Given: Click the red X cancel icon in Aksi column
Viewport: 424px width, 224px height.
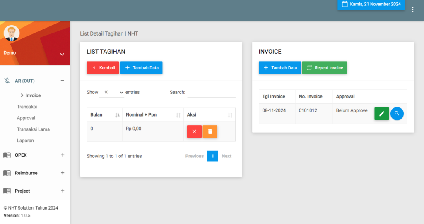Looking at the screenshot, I should click(x=194, y=131).
